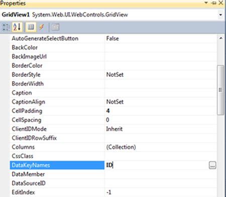226x197 pixels.
Task: Open the Events lightning bolt view
Action: (x=42, y=27)
